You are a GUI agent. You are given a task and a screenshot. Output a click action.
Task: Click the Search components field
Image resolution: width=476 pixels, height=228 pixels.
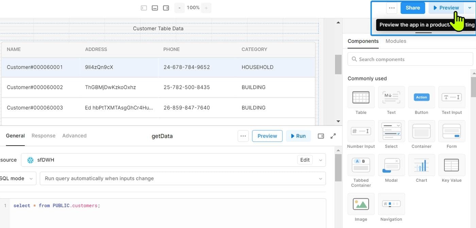[410, 59]
